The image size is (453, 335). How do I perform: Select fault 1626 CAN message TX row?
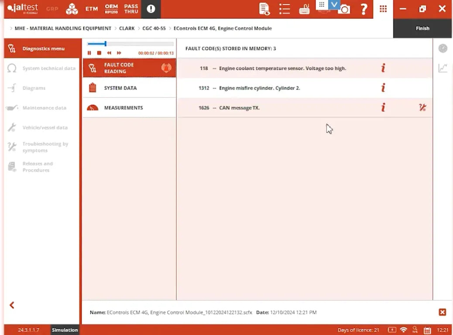(305, 108)
